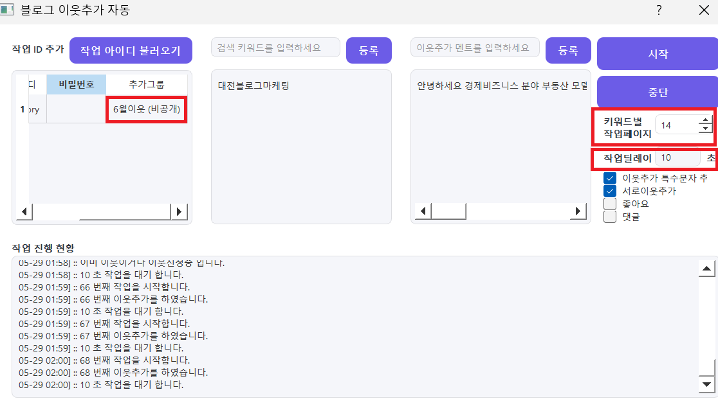The width and height of the screenshot is (718, 399).
Task: Click the 작업 아이디 불러오기 button
Action: 131,51
